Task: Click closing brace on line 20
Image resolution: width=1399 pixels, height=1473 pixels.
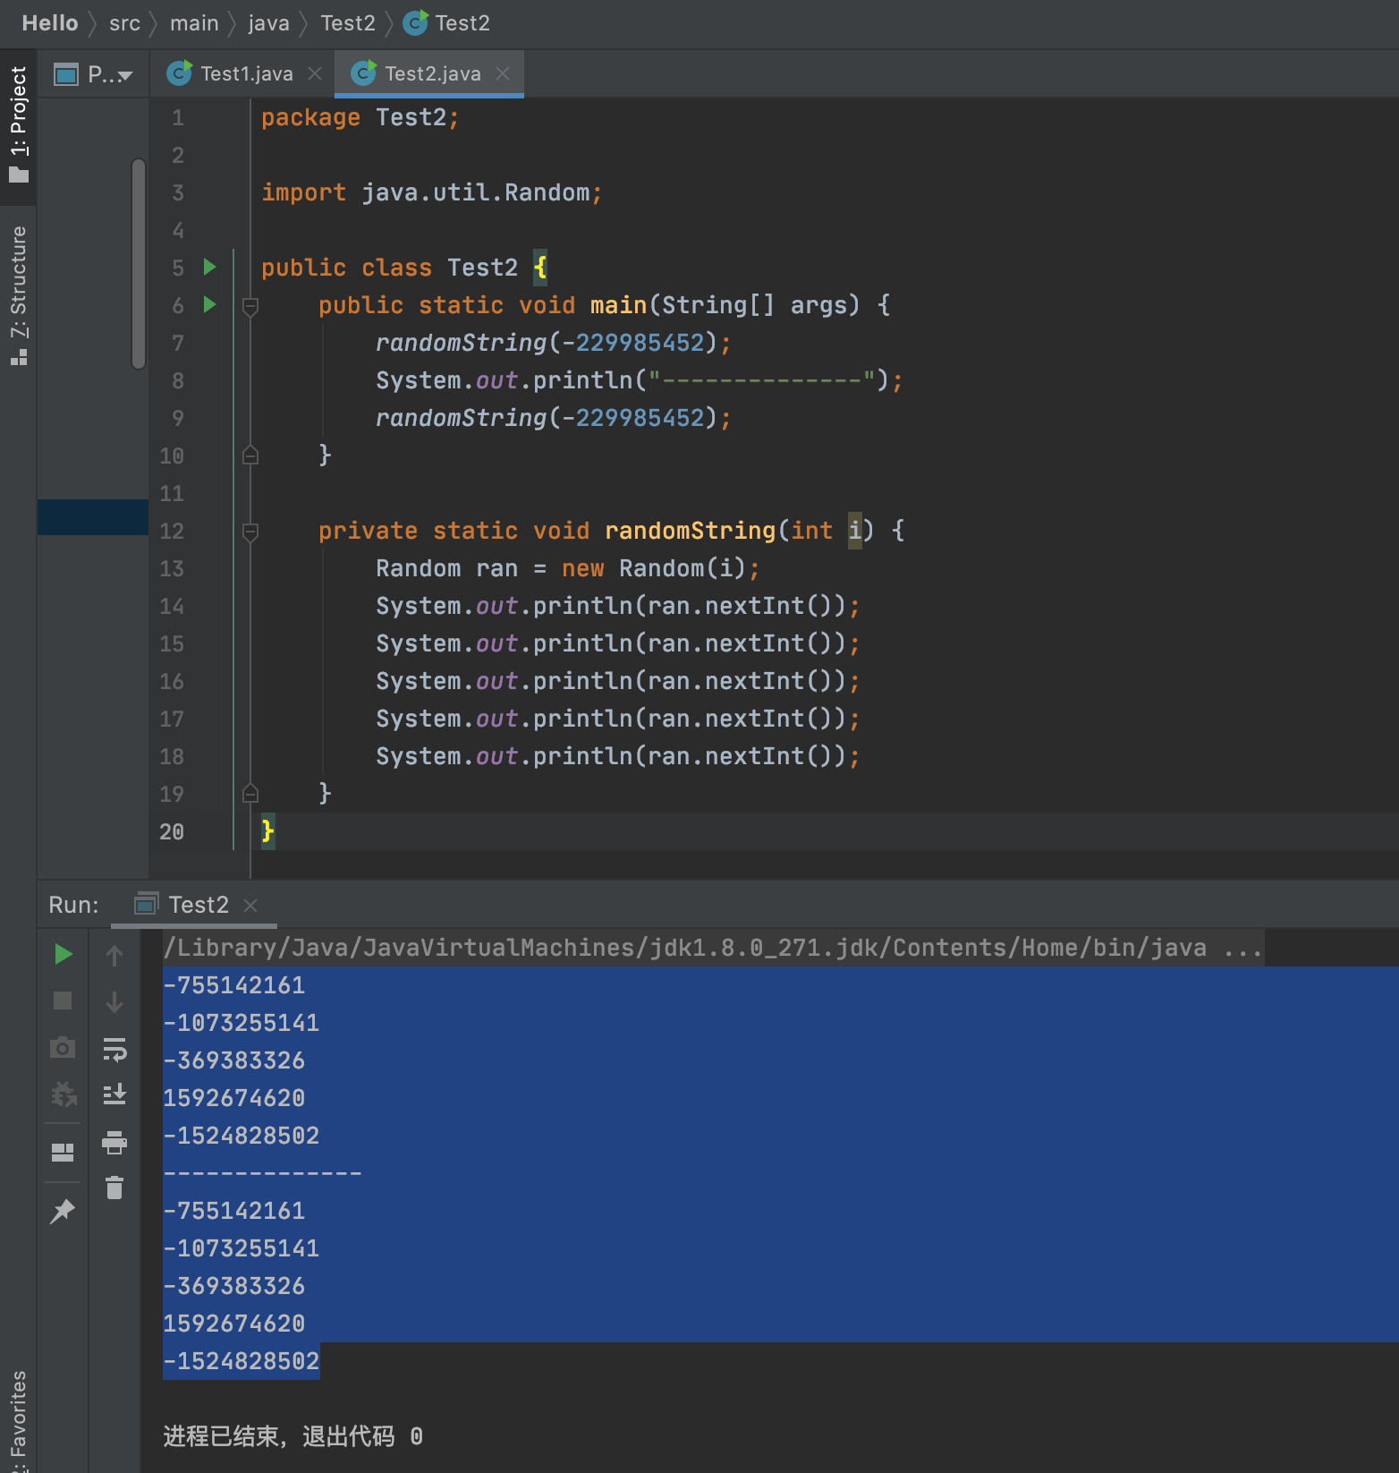Action: [267, 831]
